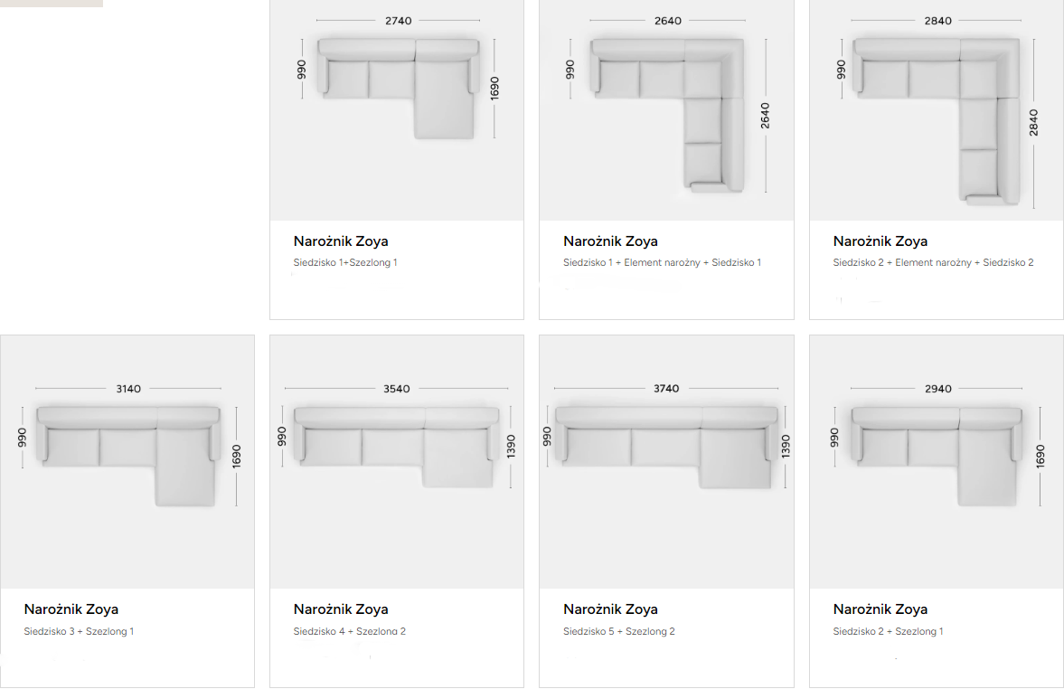
Task: Click the 'Siedzisko 5 + Szezlong 2' label
Action: click(619, 631)
